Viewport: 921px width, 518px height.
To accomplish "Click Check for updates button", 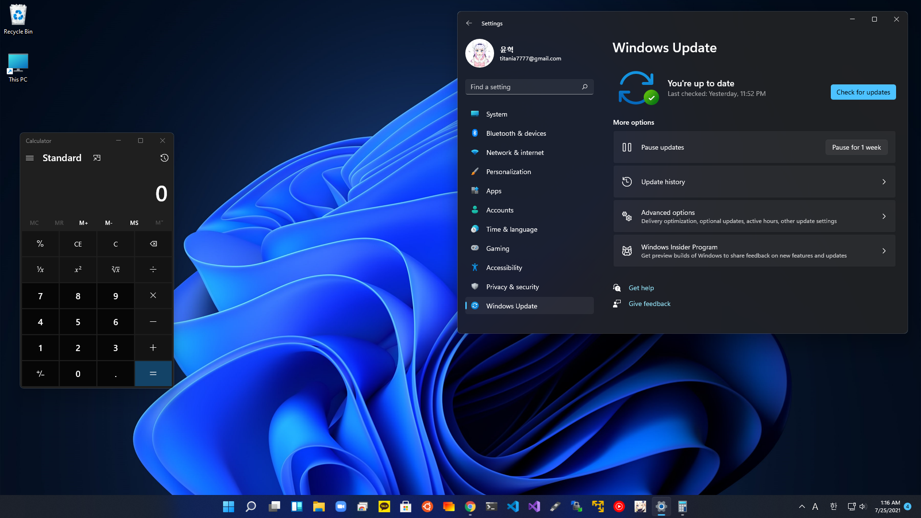I will coord(862,92).
